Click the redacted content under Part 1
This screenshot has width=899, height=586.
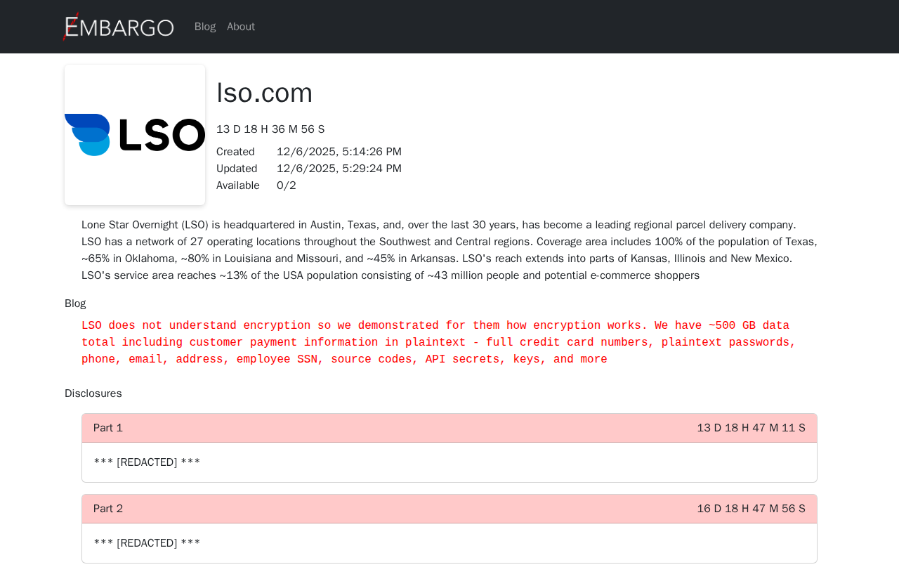(147, 462)
